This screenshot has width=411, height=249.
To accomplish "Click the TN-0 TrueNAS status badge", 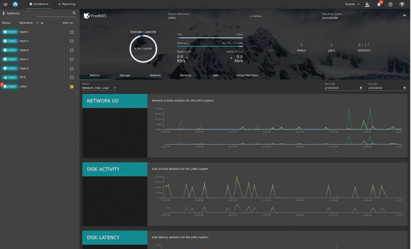I will pyautogui.click(x=10, y=77).
